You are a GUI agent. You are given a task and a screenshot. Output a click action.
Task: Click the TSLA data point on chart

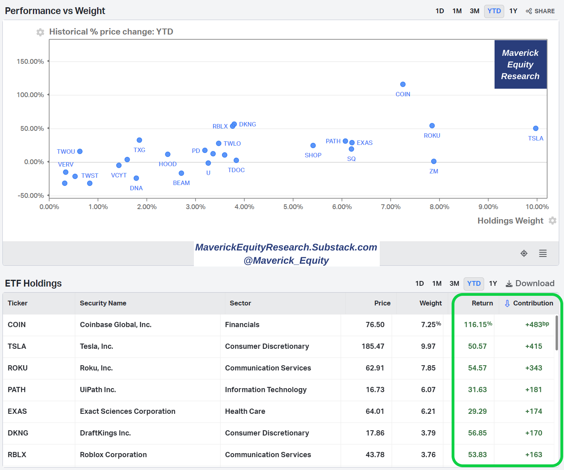535,128
